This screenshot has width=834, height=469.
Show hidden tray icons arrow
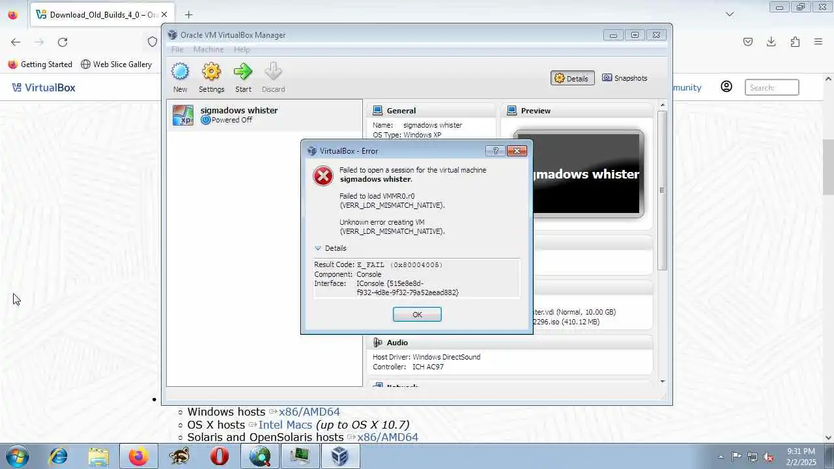pos(721,457)
